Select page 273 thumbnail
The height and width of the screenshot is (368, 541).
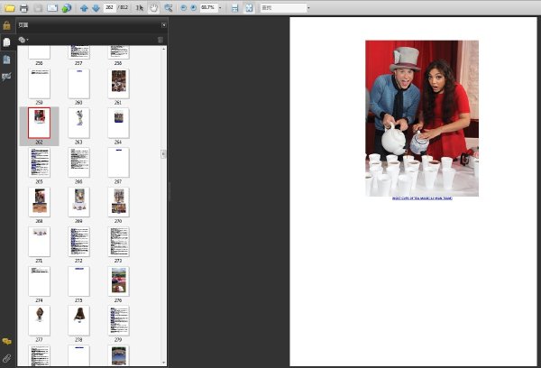pyautogui.click(x=118, y=242)
